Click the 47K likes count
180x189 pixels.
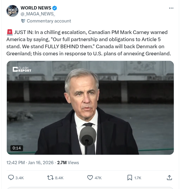coord(98,178)
